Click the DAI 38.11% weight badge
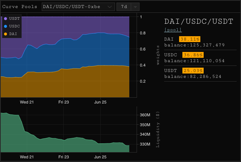The height and width of the screenshot is (162, 241). 190,39
